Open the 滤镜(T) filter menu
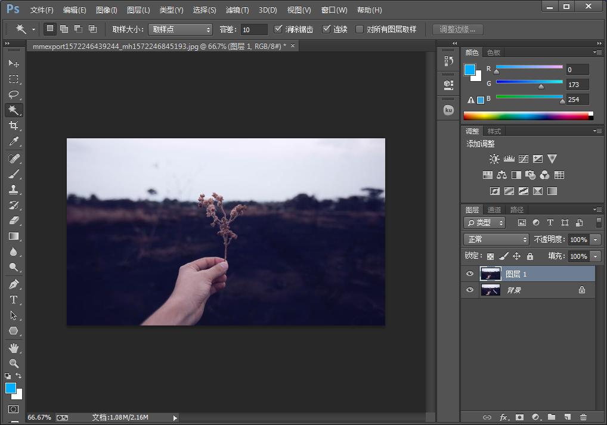The width and height of the screenshot is (607, 425). 237,10
